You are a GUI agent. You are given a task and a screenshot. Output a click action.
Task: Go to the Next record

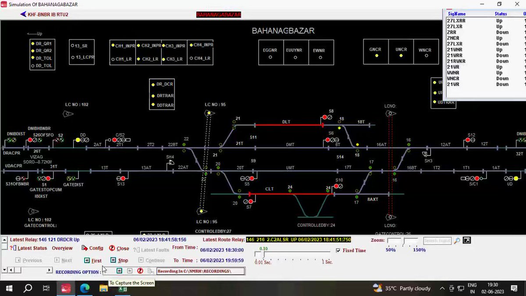click(x=63, y=261)
